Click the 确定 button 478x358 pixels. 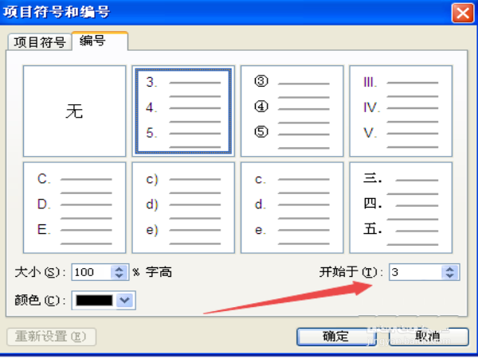(336, 337)
